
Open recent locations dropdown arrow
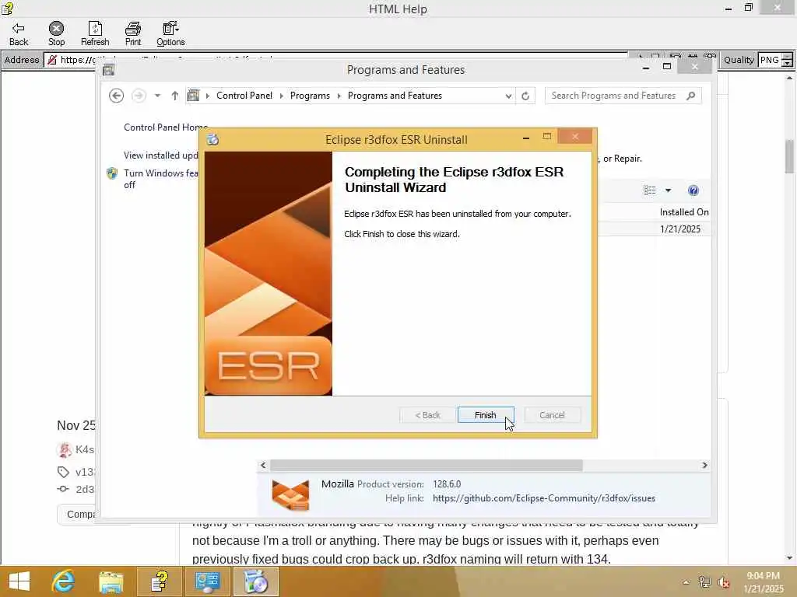pyautogui.click(x=157, y=96)
